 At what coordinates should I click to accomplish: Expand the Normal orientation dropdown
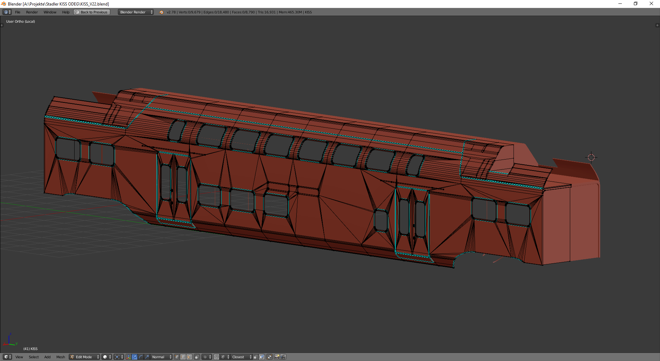(161, 357)
